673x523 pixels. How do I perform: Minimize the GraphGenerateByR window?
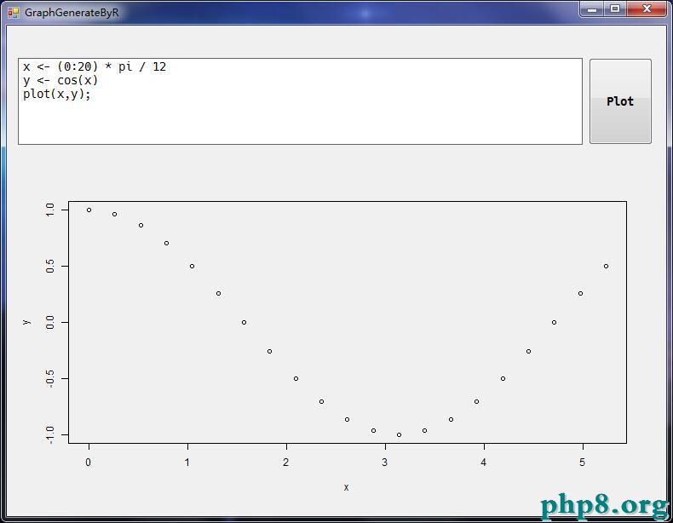(x=592, y=9)
